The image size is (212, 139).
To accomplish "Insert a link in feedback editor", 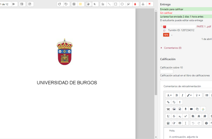I will pos(168,102).
